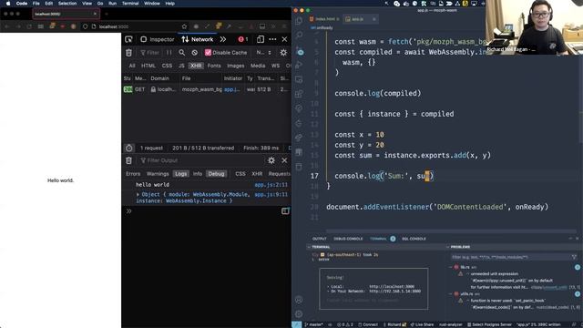Open Search in VS Code activity bar

click(x=299, y=36)
